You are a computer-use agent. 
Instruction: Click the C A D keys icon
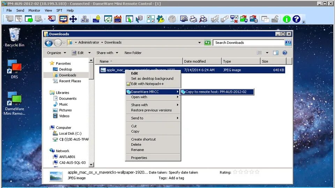(85, 19)
